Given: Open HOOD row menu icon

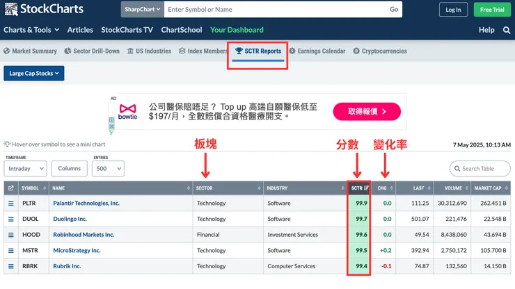Looking at the screenshot, I should [11, 235].
